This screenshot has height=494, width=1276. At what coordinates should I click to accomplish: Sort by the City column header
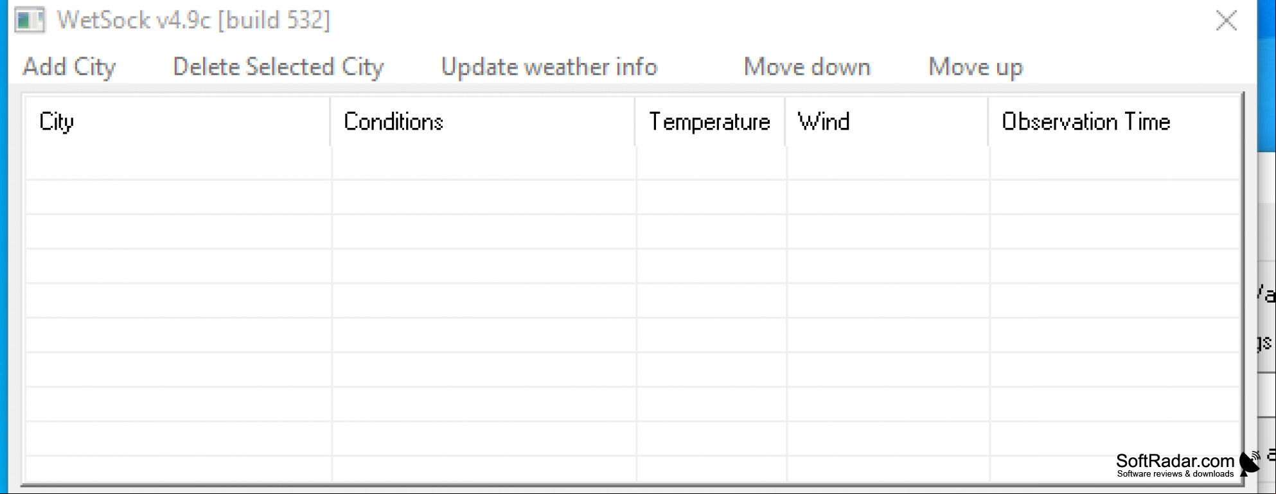(177, 121)
